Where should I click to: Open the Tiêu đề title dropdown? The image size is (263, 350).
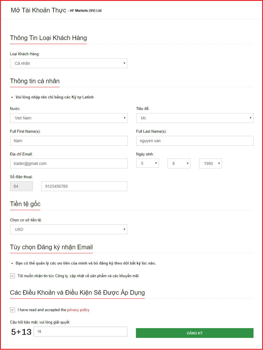click(195, 118)
